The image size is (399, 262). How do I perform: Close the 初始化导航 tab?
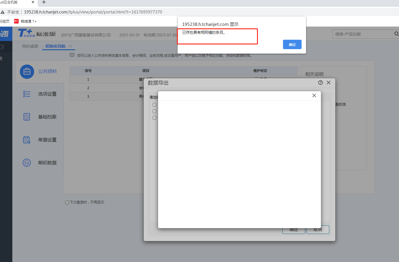(x=70, y=46)
